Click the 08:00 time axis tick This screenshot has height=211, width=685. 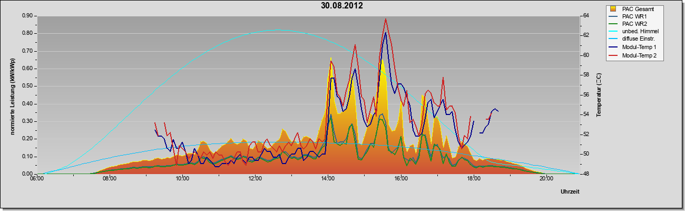coord(110,178)
